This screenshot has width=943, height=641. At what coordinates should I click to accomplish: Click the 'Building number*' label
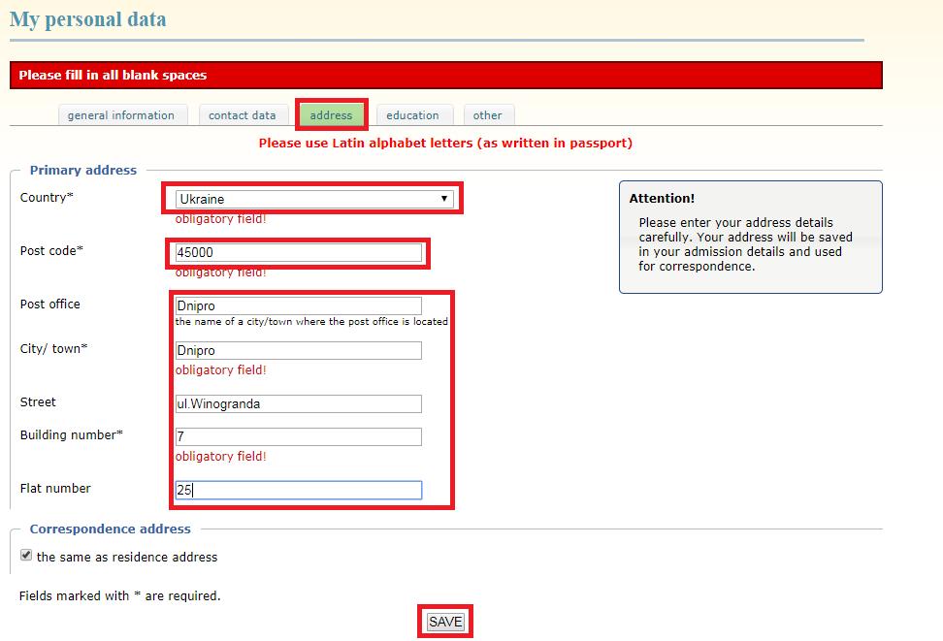[x=72, y=434]
